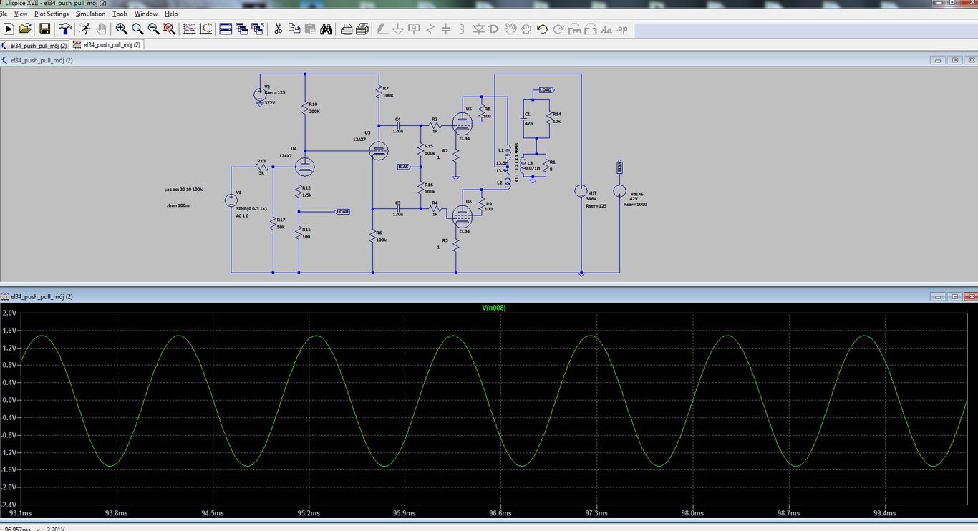The width and height of the screenshot is (978, 531).
Task: Switch to the first el34_push_pull schematic tab
Action: 35,45
